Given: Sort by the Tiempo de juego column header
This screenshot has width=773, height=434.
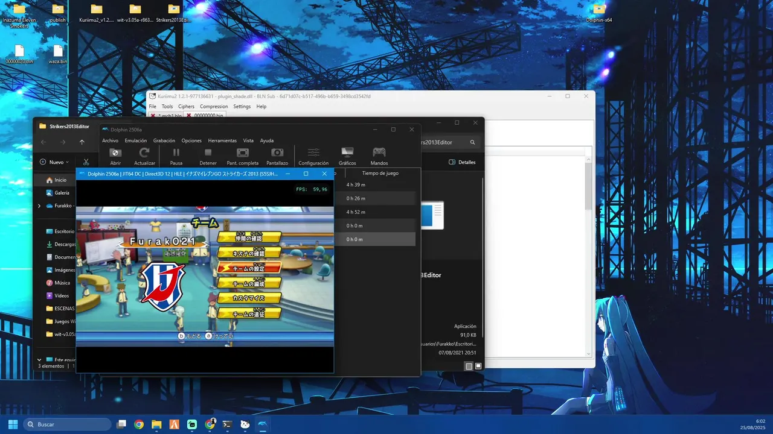Looking at the screenshot, I should pyautogui.click(x=380, y=173).
